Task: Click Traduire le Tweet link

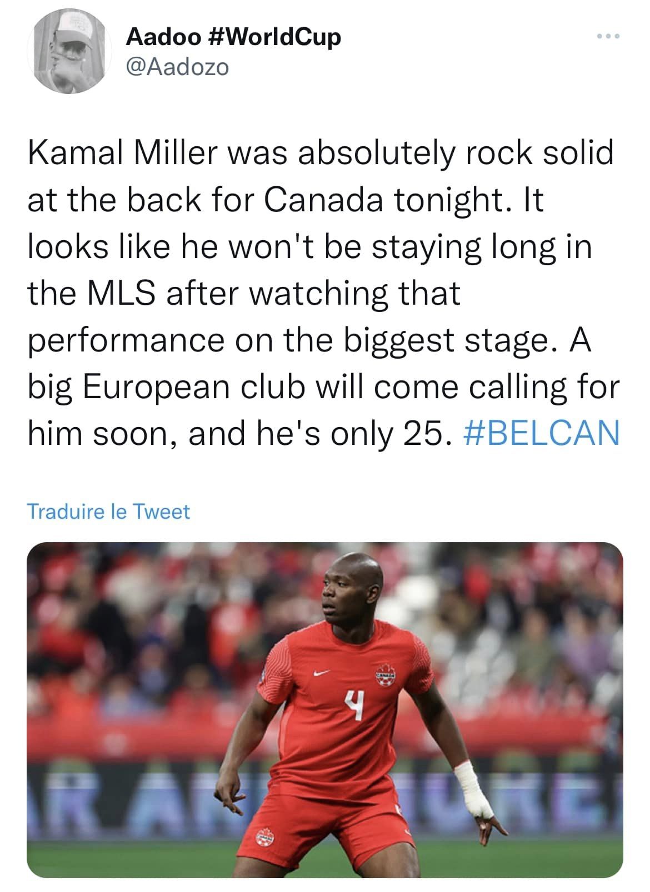Action: [108, 512]
